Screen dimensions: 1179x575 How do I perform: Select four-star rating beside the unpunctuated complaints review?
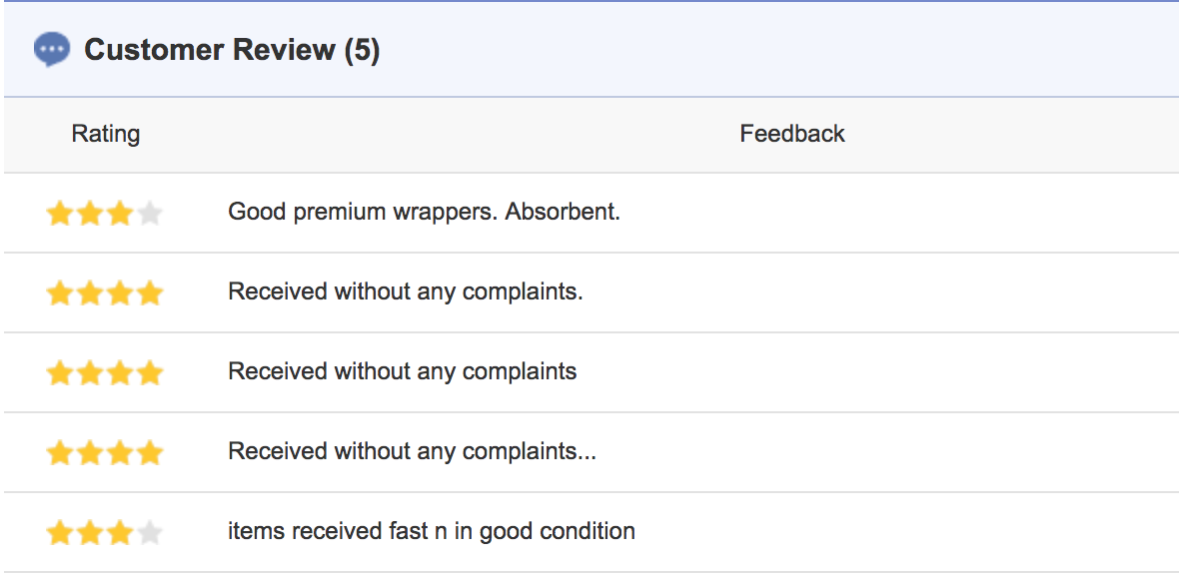(105, 373)
